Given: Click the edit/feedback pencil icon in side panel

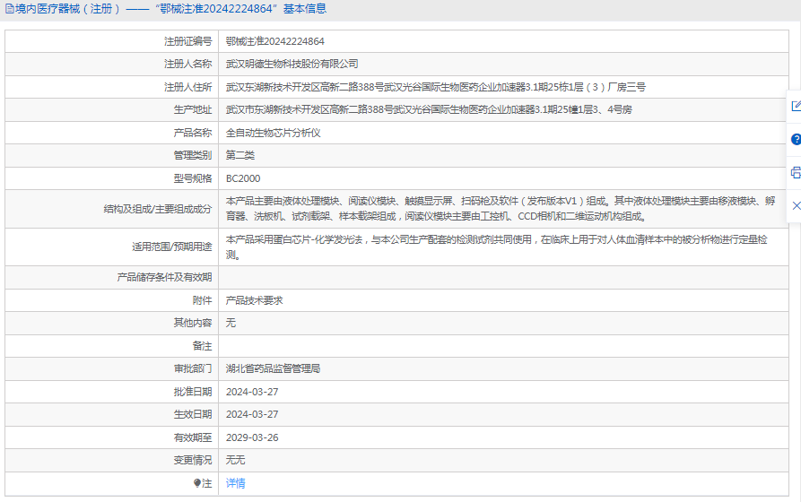Looking at the screenshot, I should pyautogui.click(x=796, y=106).
